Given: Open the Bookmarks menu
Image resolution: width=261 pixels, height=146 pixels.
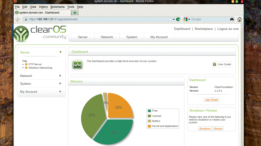Looking at the screenshot, I should click(57, 7).
